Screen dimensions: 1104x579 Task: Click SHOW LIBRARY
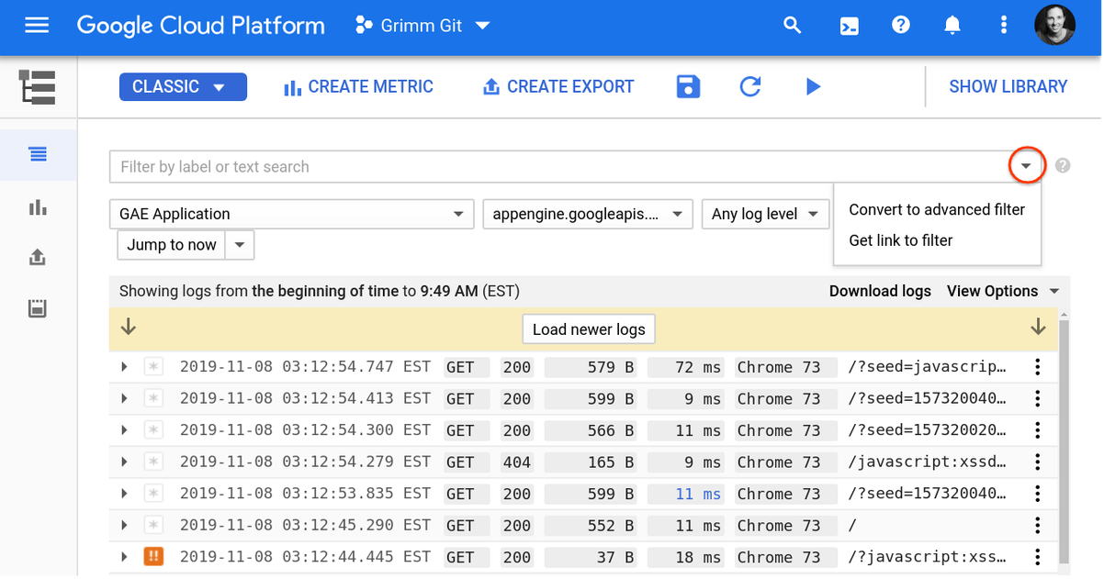(x=1008, y=87)
